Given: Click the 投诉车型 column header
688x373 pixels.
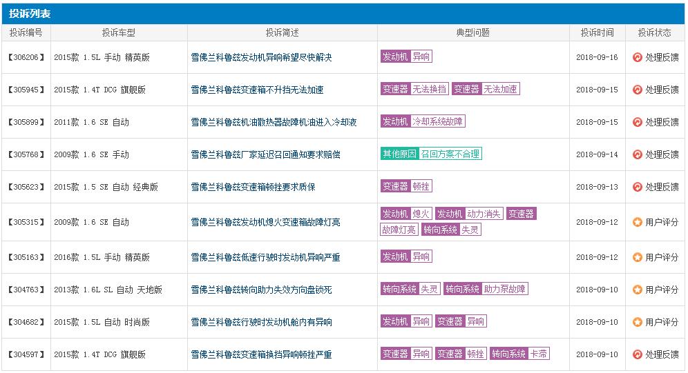Looking at the screenshot, I should point(119,33).
